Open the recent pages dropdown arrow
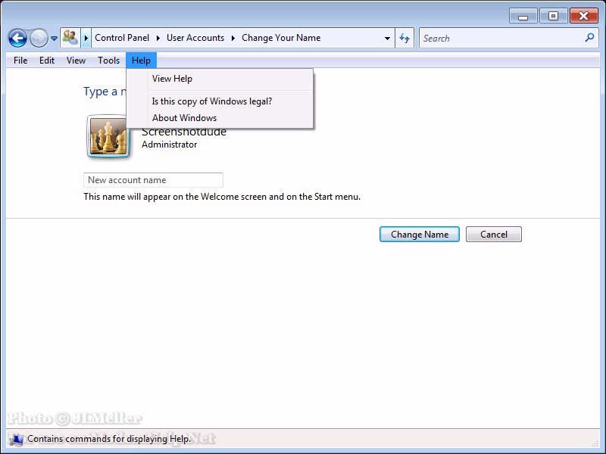 click(x=54, y=39)
